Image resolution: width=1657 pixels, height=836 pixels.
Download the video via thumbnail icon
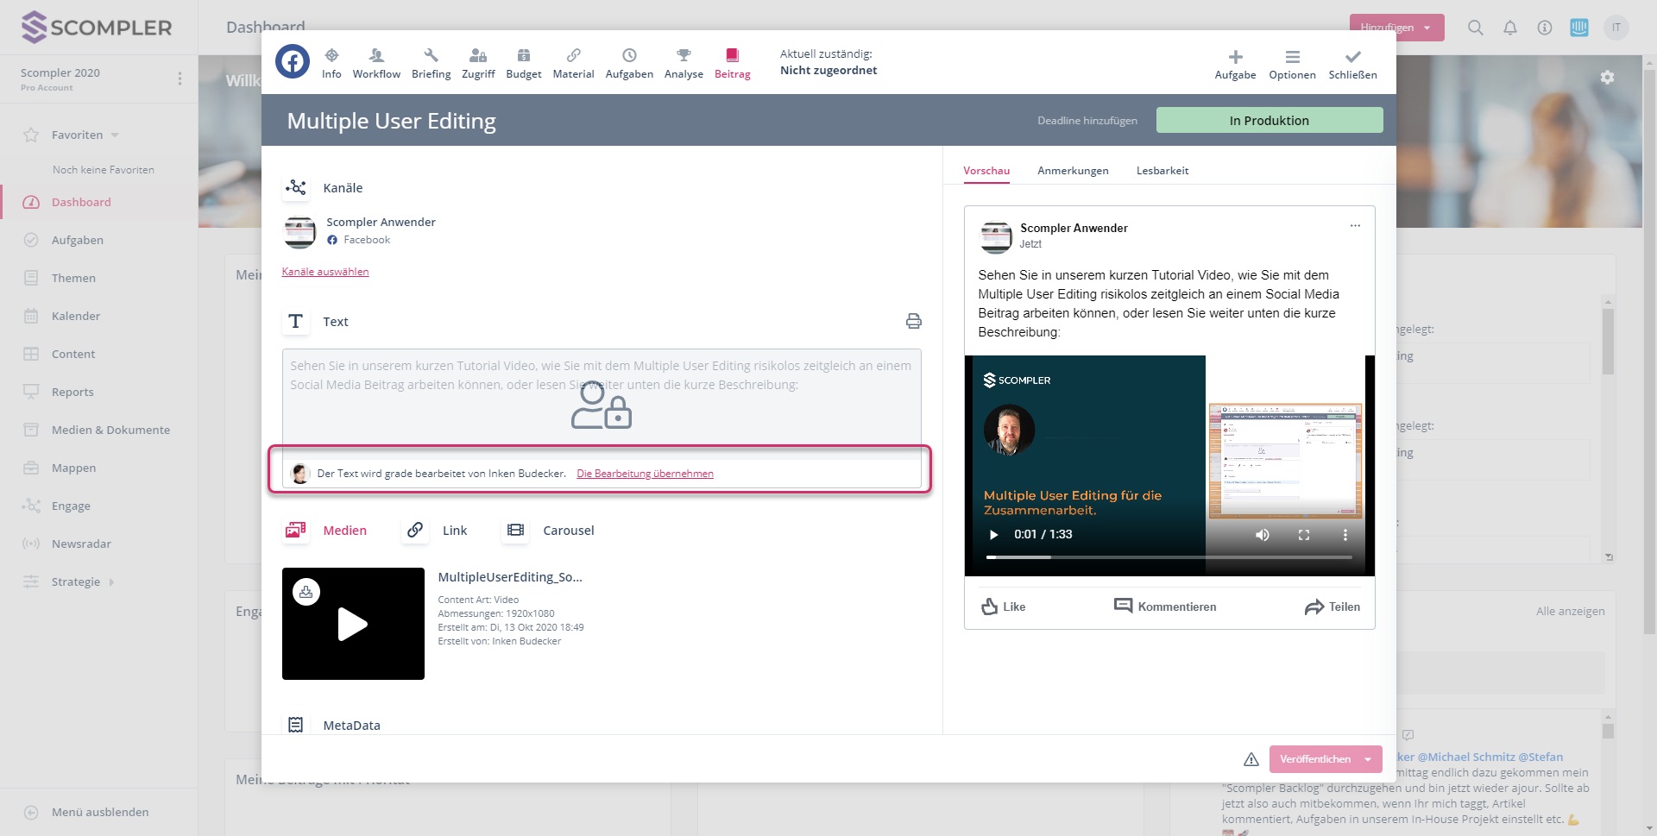click(x=306, y=592)
